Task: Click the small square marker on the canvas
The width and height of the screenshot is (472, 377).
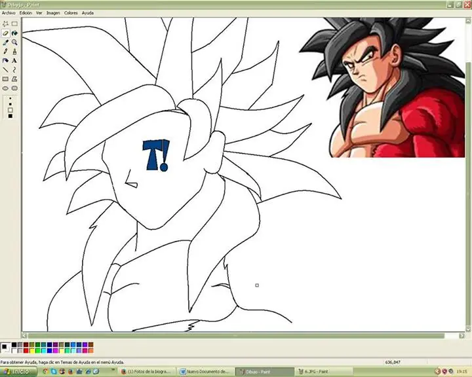Action: click(x=257, y=285)
